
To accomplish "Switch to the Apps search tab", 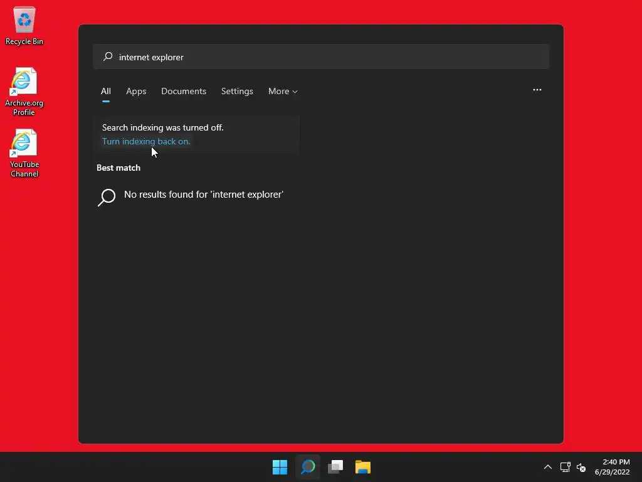I will coord(136,91).
